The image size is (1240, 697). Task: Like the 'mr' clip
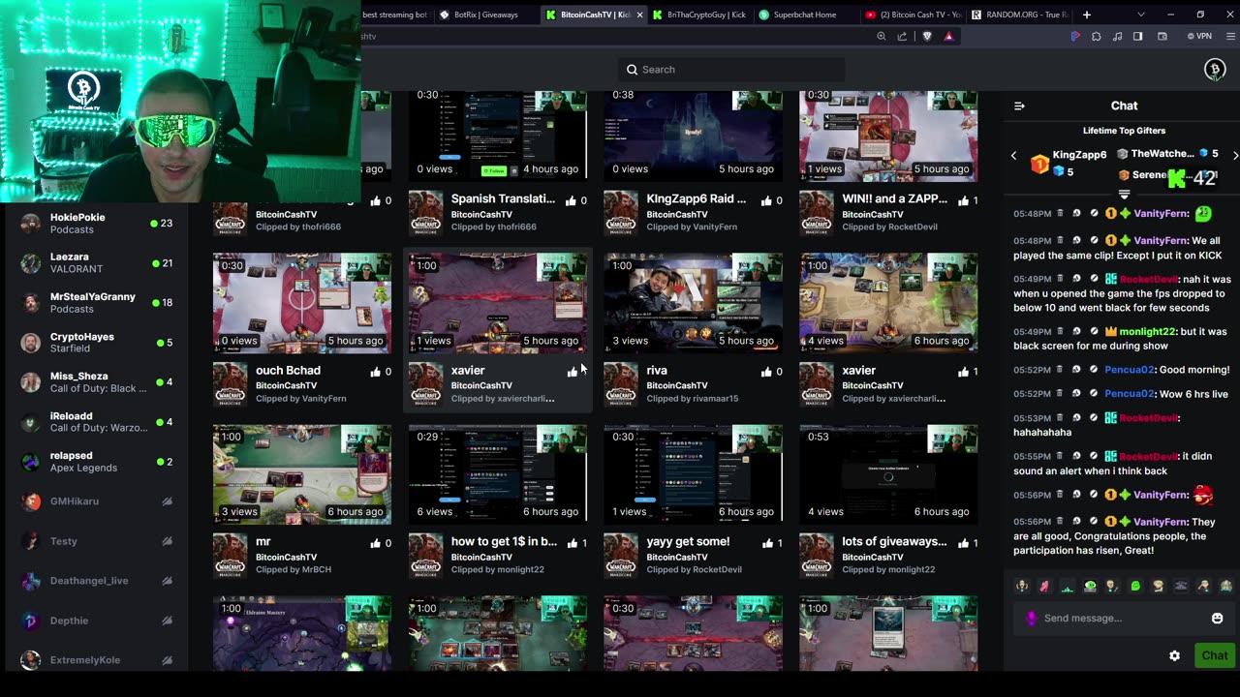376,543
